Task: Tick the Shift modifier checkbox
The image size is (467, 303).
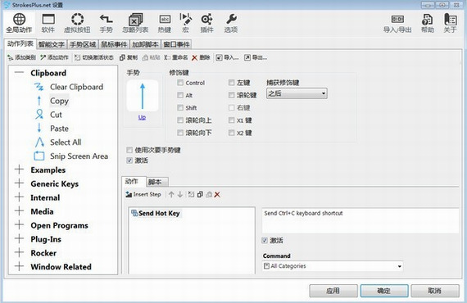Action: tap(180, 108)
